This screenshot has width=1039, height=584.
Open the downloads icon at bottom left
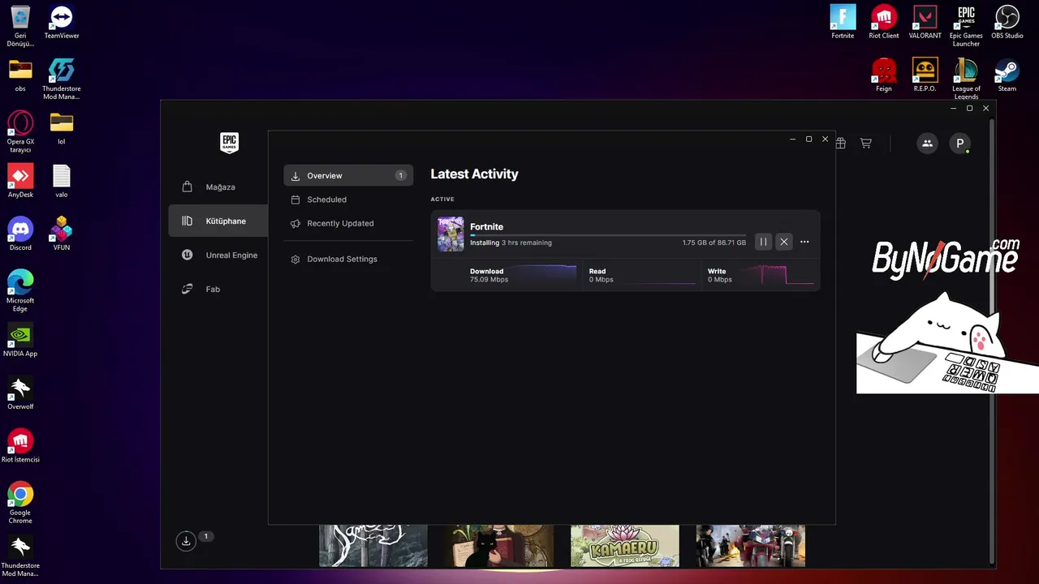[186, 541]
